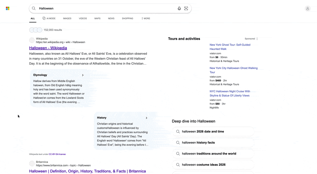Click the from $460 · 2hr price text
317x174 pixels.
pyautogui.click(x=218, y=80)
